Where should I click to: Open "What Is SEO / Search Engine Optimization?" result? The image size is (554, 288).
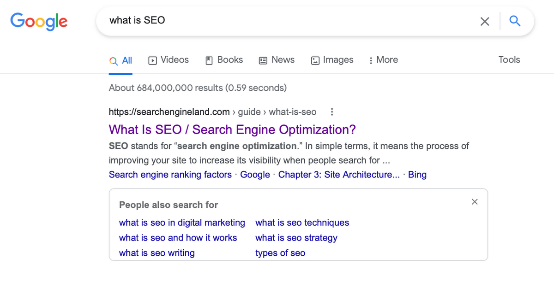click(x=232, y=129)
